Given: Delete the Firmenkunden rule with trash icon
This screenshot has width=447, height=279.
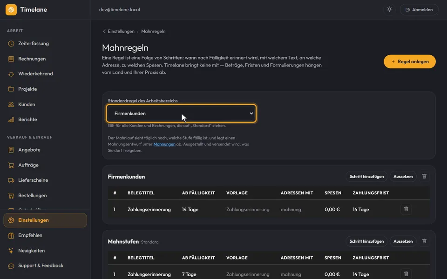Looking at the screenshot, I should click(x=424, y=176).
